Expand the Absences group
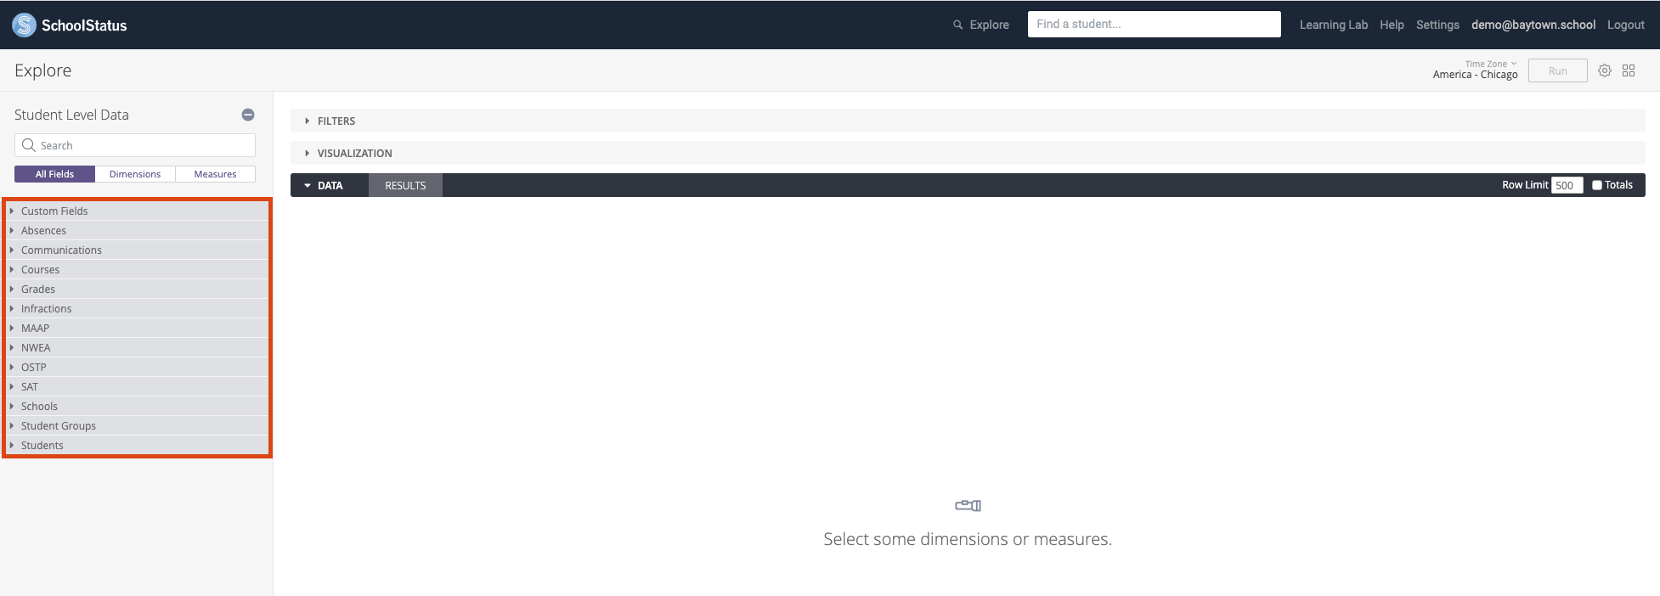The height and width of the screenshot is (596, 1660). [x=137, y=230]
